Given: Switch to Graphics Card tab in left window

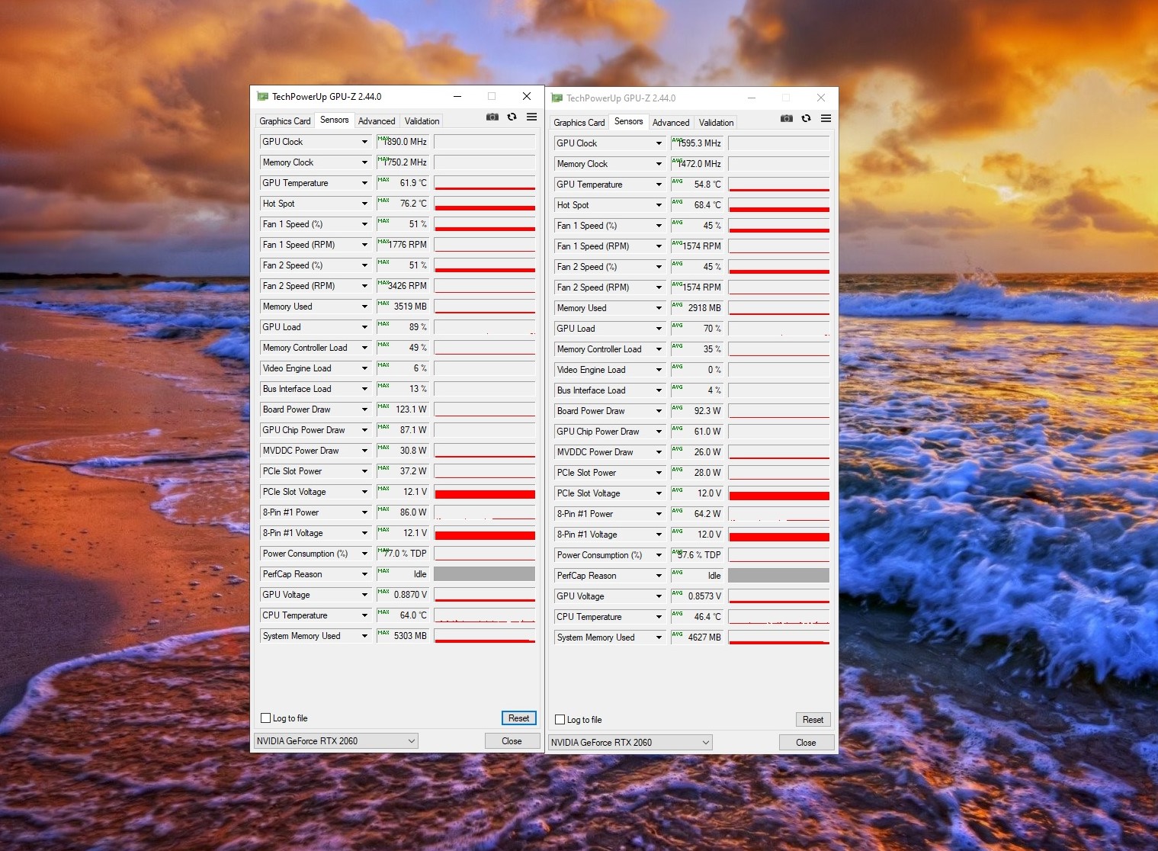Looking at the screenshot, I should [285, 121].
